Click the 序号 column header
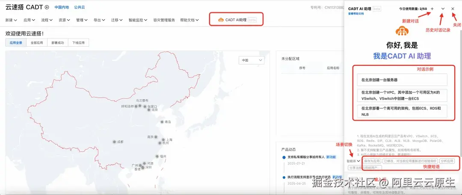The height and width of the screenshot is (195, 462). point(302,68)
